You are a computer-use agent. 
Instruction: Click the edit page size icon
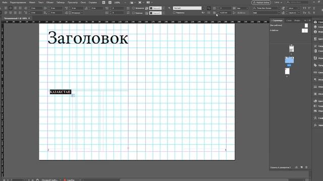pos(296,167)
